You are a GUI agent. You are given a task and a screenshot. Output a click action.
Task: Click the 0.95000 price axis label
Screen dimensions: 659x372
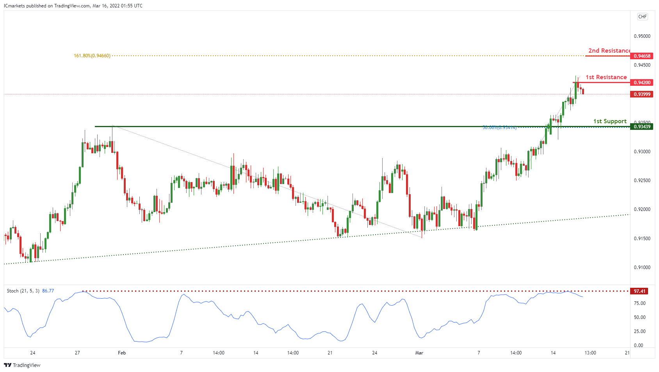[x=642, y=36]
